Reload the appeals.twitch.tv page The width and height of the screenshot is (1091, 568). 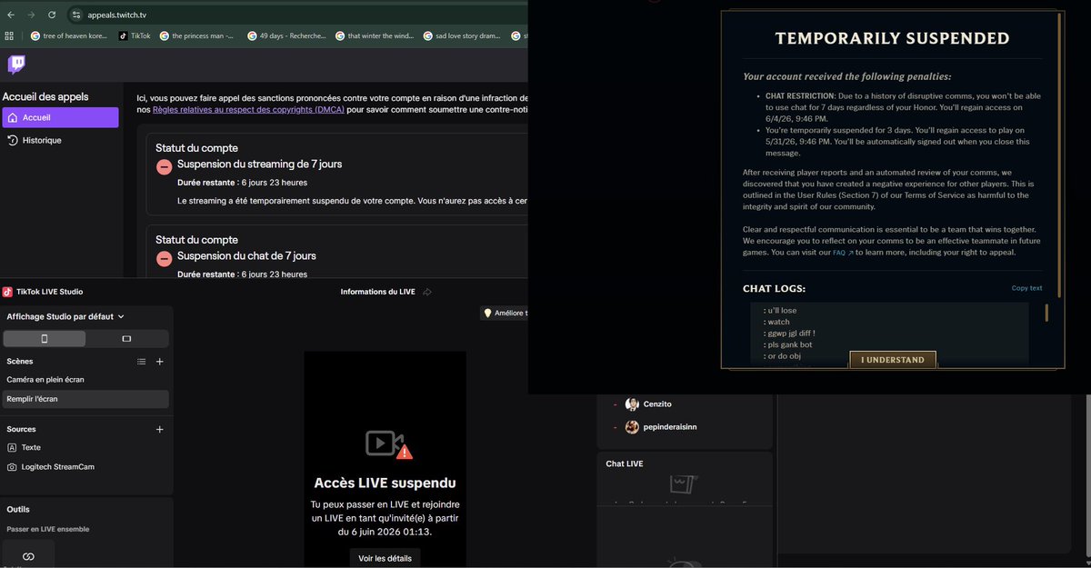tap(52, 15)
